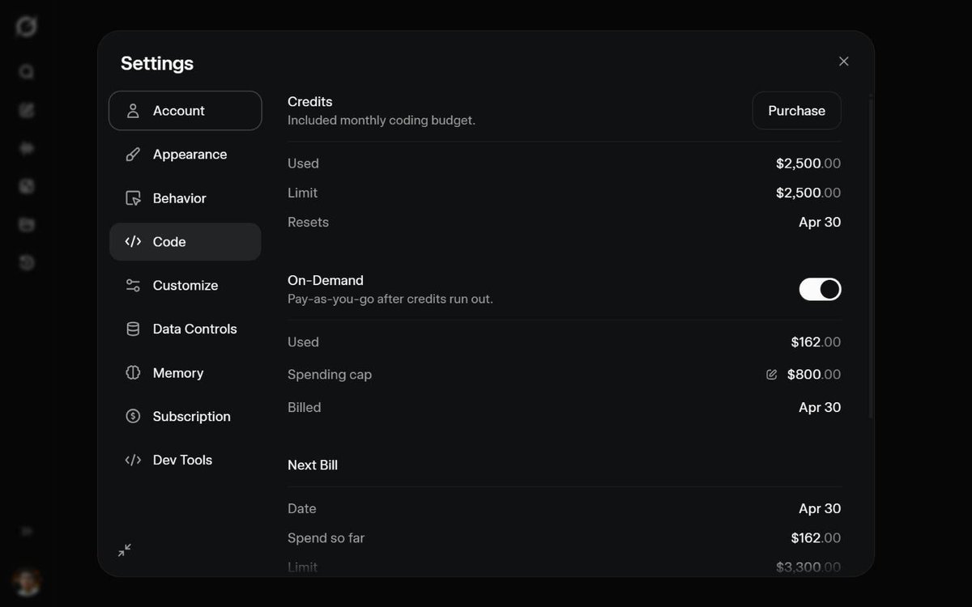This screenshot has height=607, width=972.
Task: Click the Grok logo in the background sidebar
Action: pos(27,27)
